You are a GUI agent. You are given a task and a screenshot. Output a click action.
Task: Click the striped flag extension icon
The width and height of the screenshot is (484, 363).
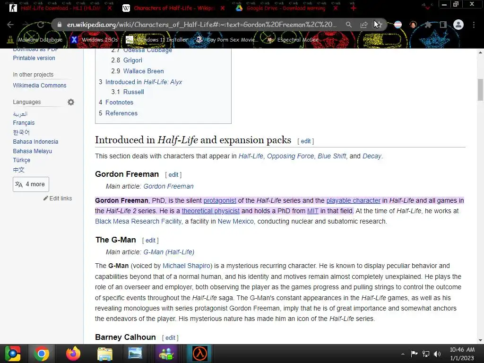398,25
